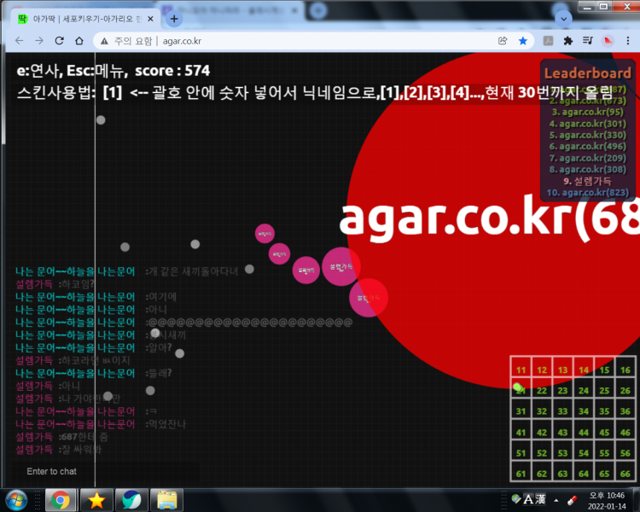Screen dimensions: 640x512
Task: Open the Windows Start menu
Action: [x=17, y=500]
